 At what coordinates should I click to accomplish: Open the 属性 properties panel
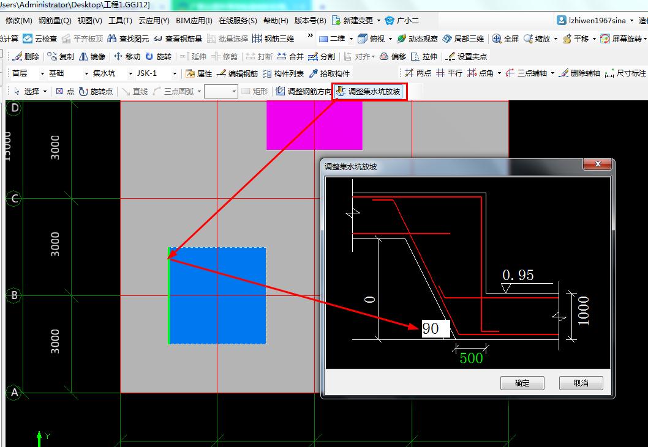(x=199, y=73)
